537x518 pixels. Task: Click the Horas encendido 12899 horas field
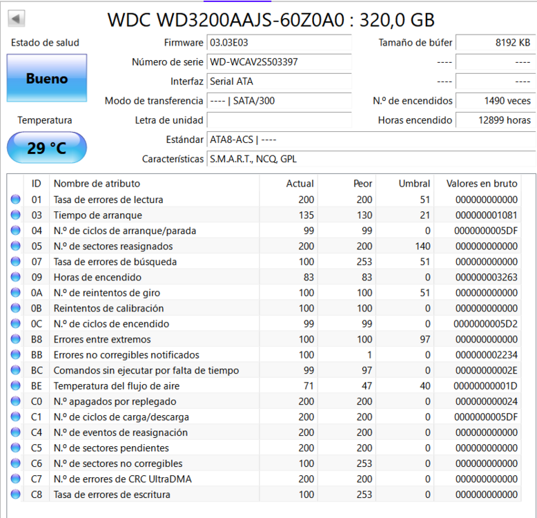(495, 120)
